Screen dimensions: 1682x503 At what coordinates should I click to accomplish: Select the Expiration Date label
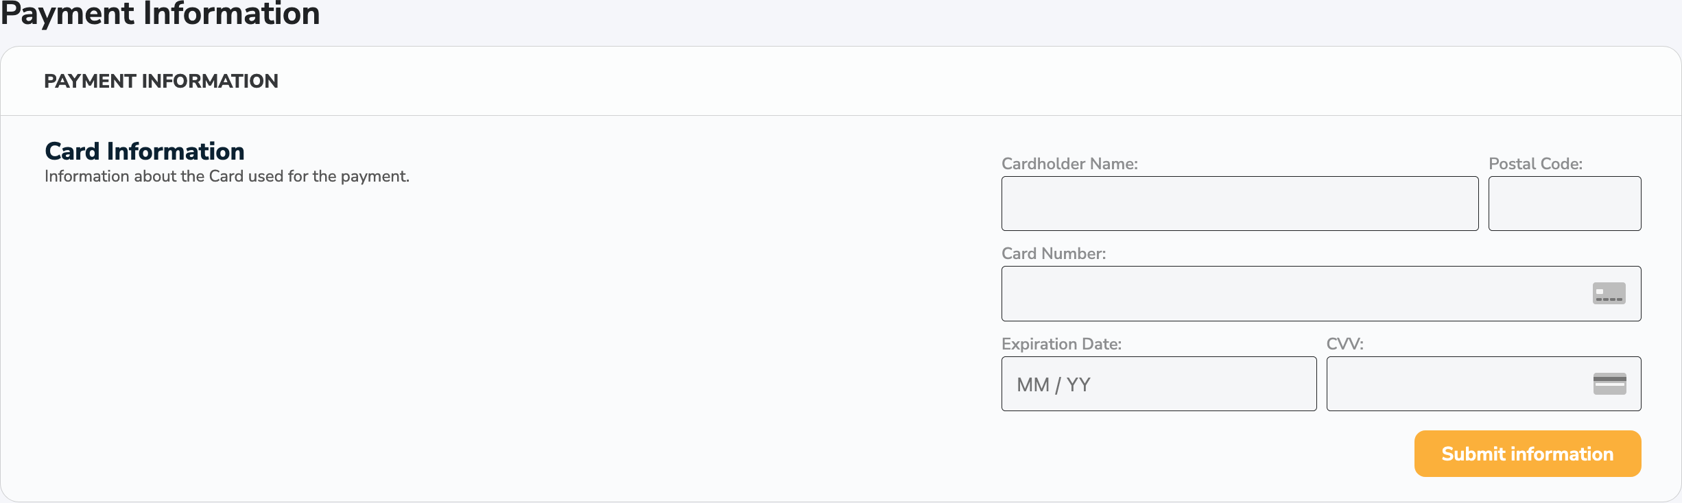[1062, 343]
